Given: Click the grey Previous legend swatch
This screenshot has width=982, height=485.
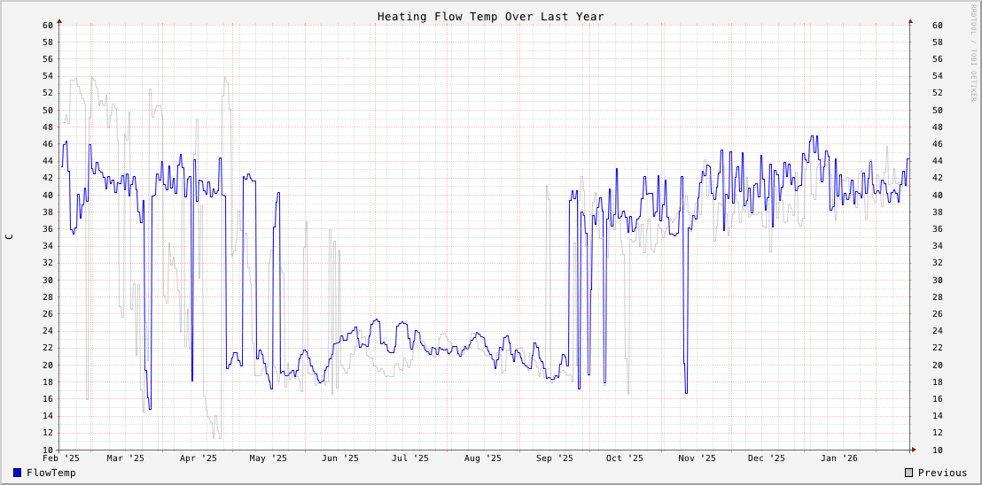Looking at the screenshot, I should pos(908,473).
